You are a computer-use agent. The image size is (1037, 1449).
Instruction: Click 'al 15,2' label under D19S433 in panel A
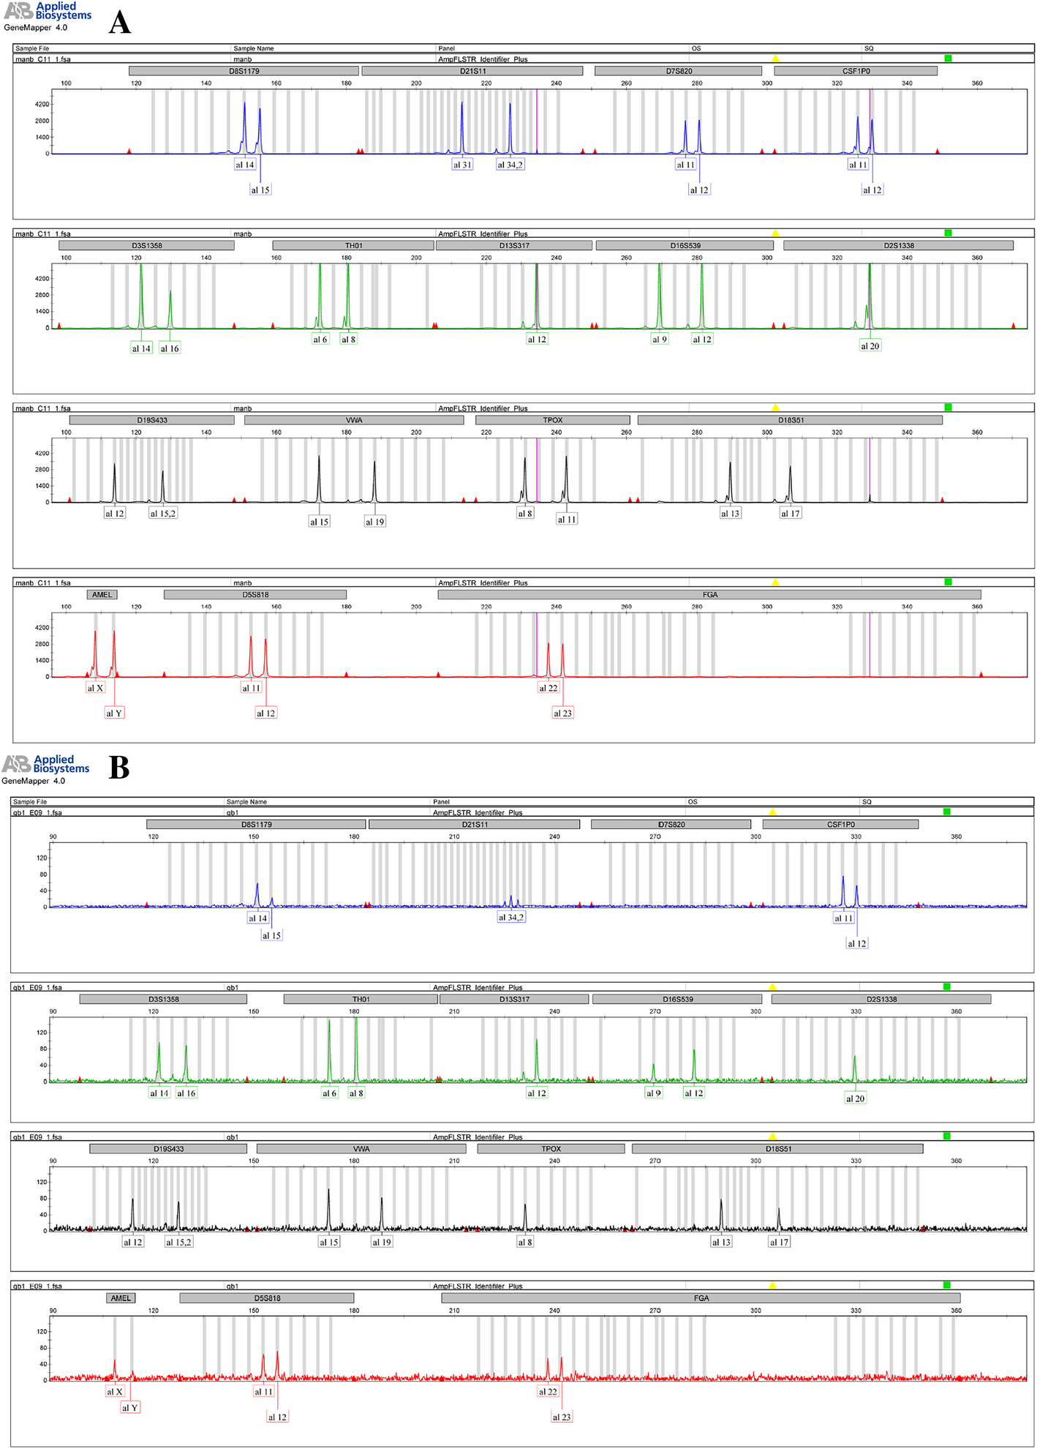pos(163,514)
